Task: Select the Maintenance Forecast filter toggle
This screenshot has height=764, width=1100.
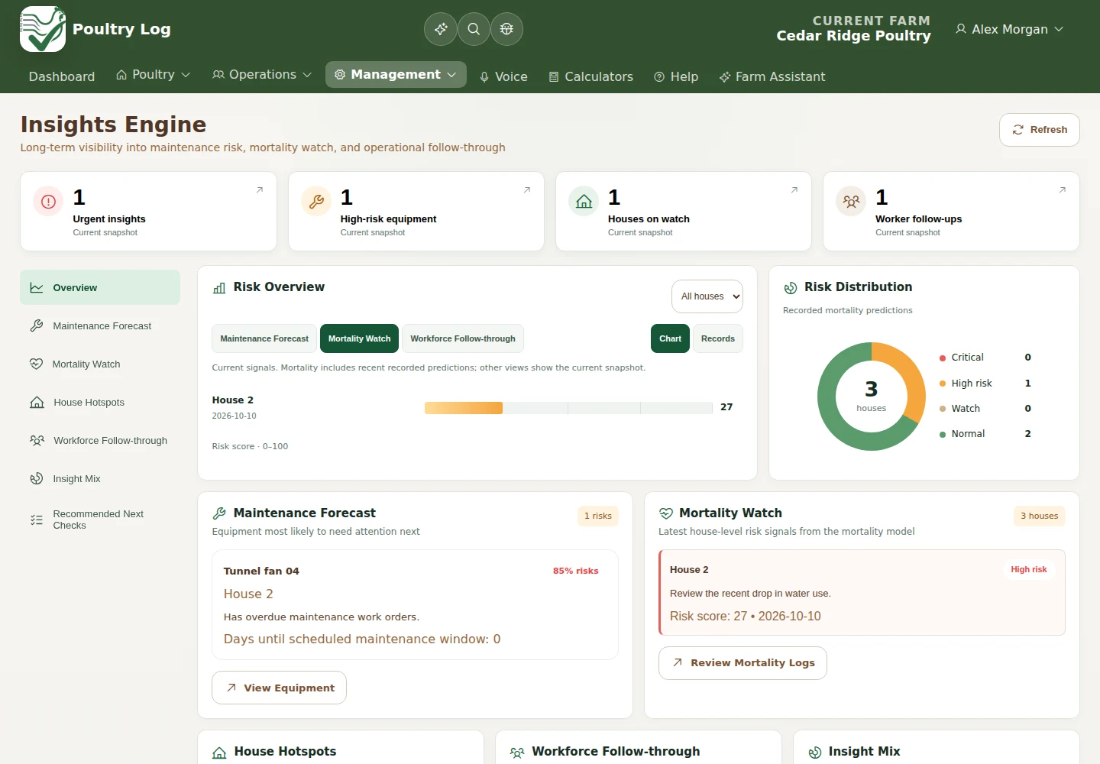Action: tap(264, 338)
